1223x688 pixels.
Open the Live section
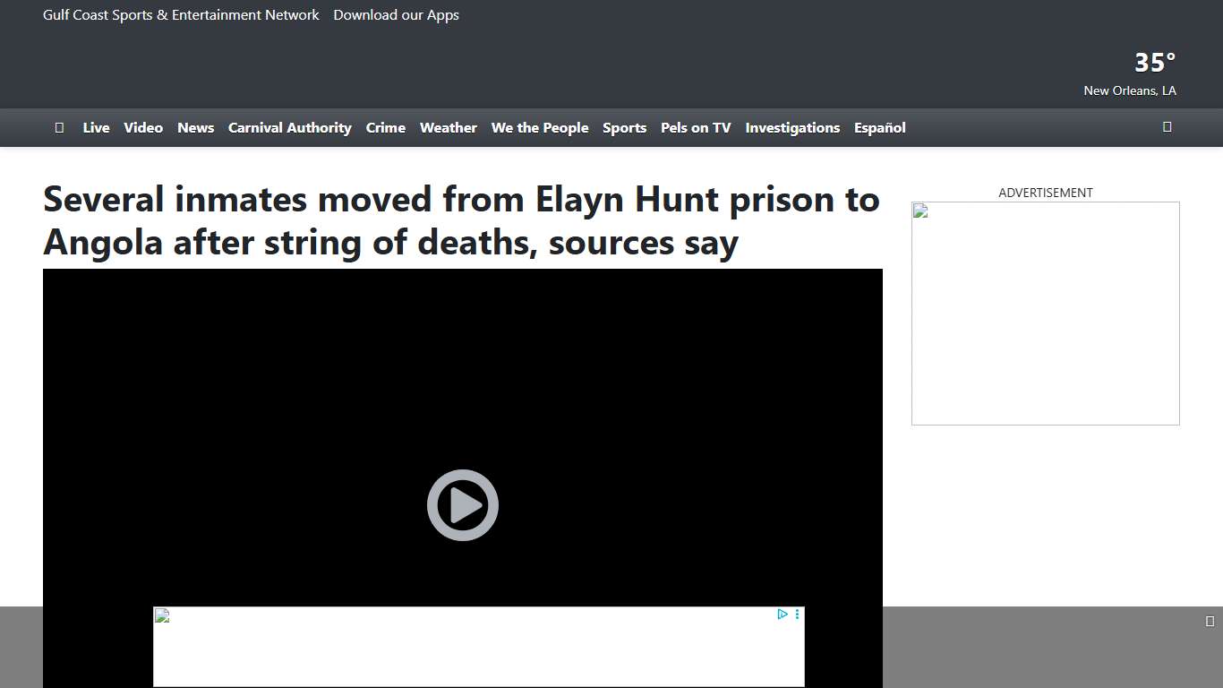pyautogui.click(x=96, y=127)
